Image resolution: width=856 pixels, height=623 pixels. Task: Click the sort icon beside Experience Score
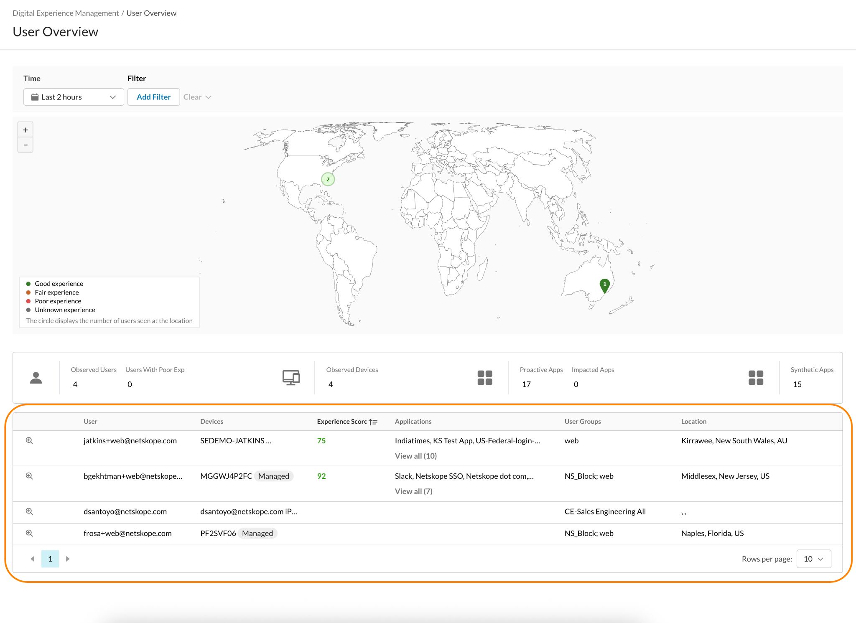pyautogui.click(x=373, y=422)
